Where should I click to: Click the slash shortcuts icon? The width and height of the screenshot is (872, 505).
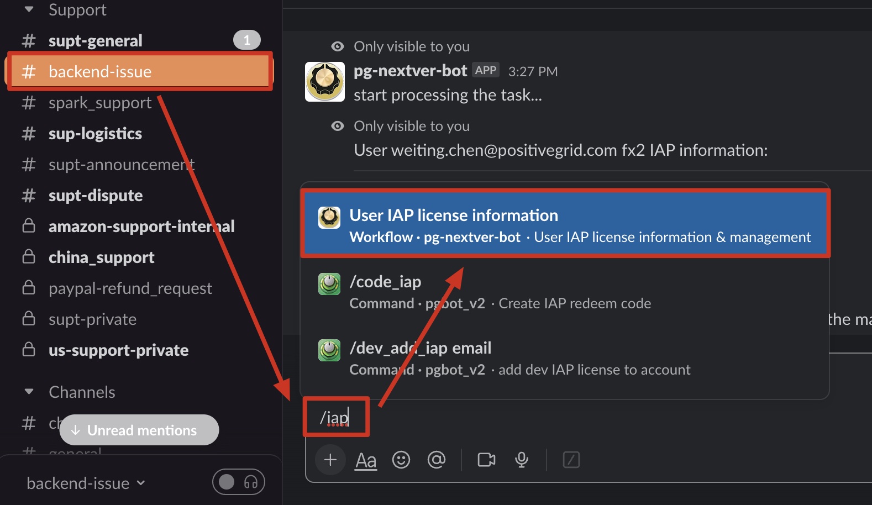click(571, 460)
